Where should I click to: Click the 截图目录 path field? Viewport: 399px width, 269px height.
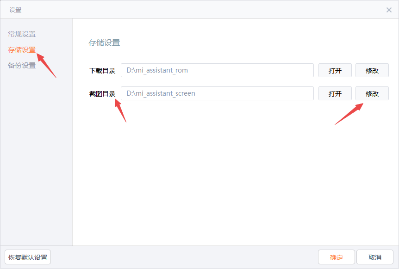217,93
